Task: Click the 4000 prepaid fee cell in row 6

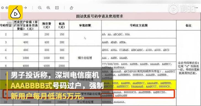Action: [x=47, y=66]
